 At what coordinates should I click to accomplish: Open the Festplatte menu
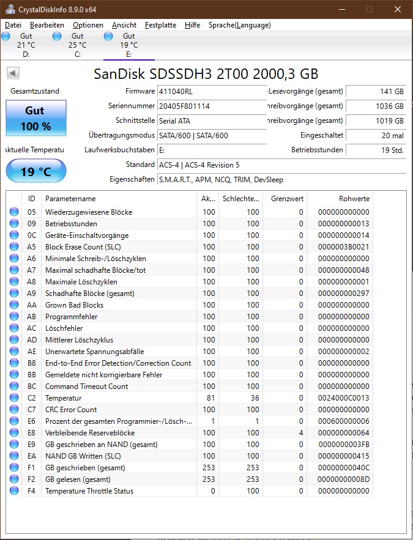[160, 25]
